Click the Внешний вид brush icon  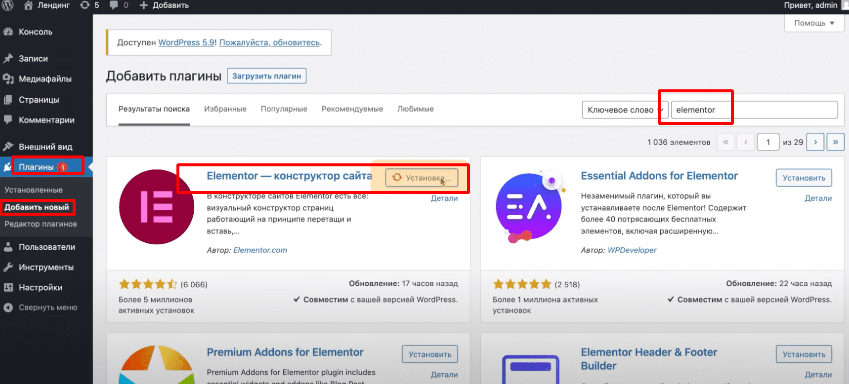pos(8,147)
